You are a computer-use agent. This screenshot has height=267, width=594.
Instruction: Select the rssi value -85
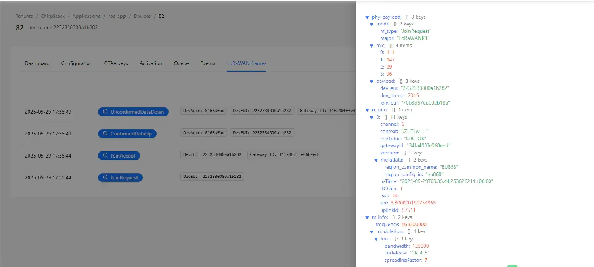click(x=395, y=196)
